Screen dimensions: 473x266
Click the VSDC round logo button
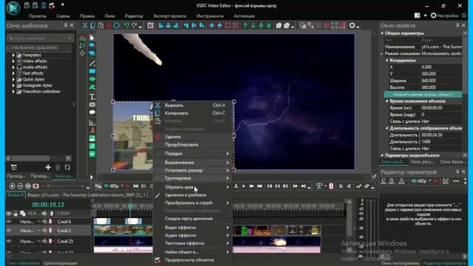point(13,8)
